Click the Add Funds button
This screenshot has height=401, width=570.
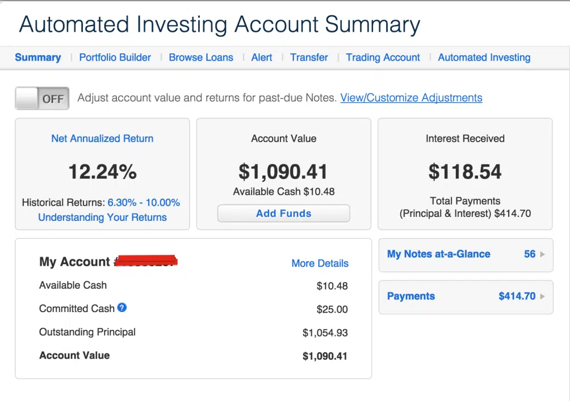[x=283, y=213]
